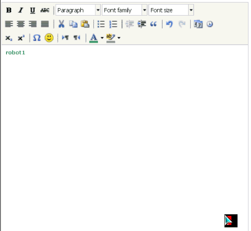
Task: Expand text color picker arrow
Action: 102,38
